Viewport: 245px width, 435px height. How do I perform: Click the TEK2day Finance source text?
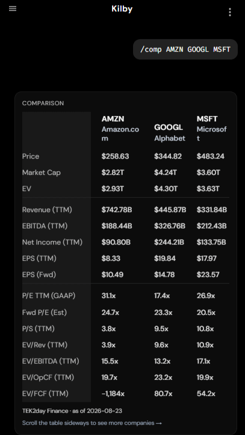[x=45, y=411]
